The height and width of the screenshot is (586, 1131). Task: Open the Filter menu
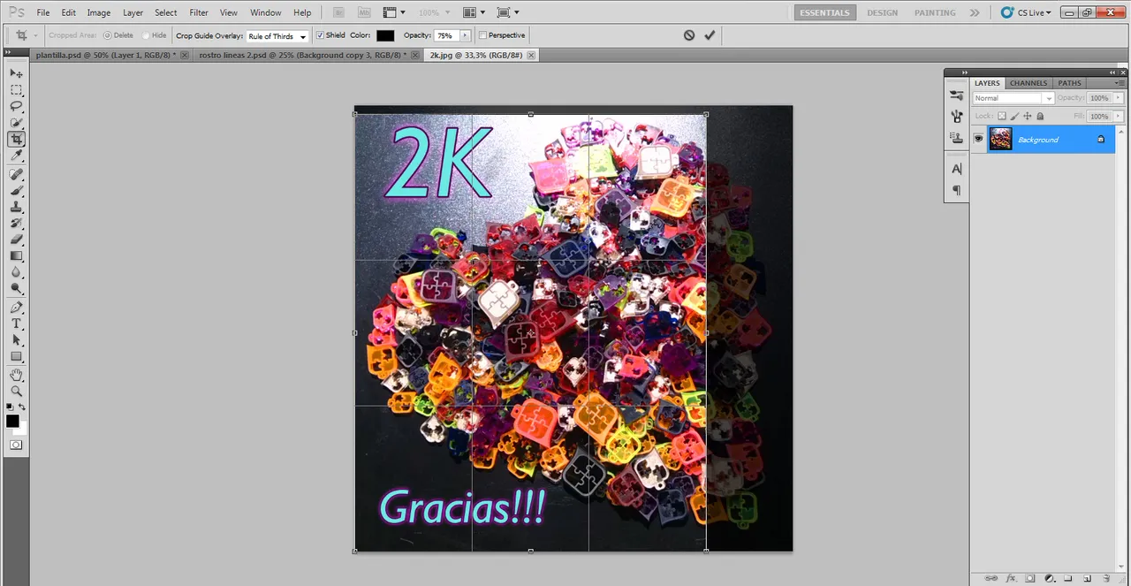point(199,12)
